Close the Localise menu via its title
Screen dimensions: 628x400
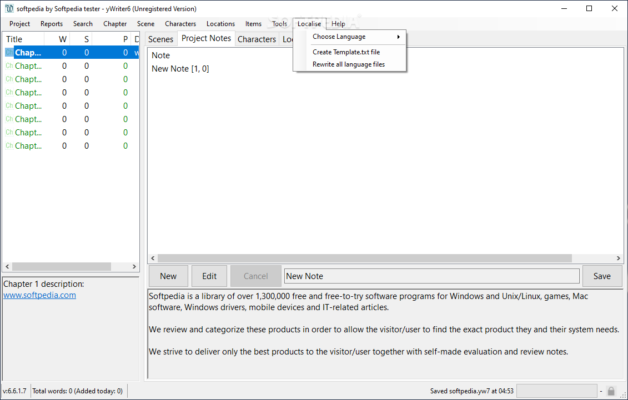click(x=309, y=24)
